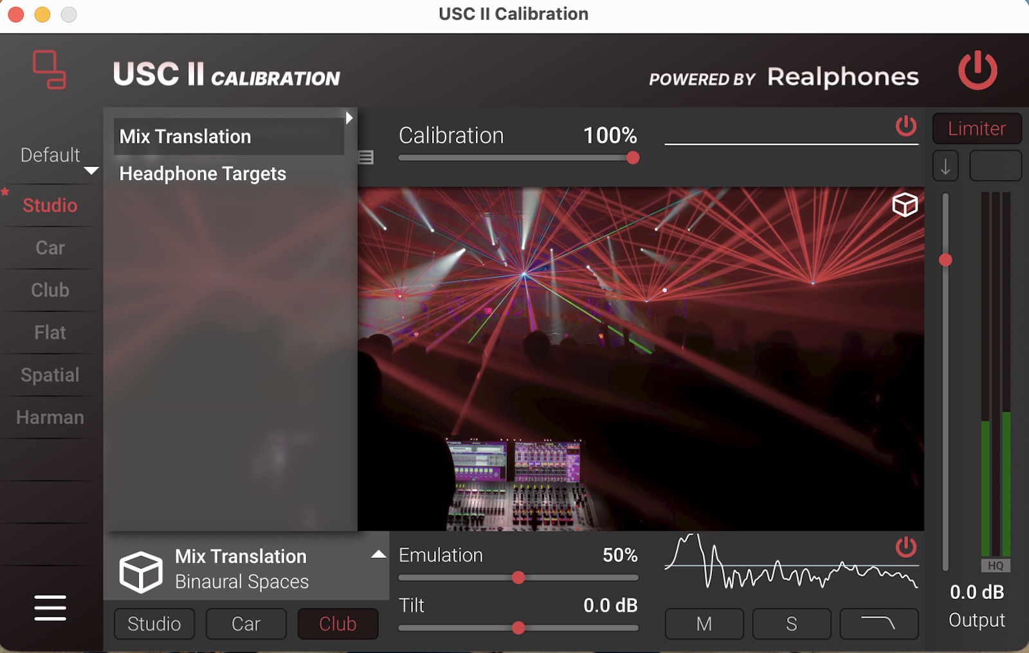The height and width of the screenshot is (653, 1029).
Task: Select the low-pass filter icon button
Action: click(879, 623)
